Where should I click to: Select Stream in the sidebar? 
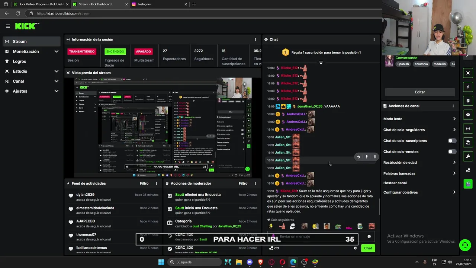coord(31,41)
